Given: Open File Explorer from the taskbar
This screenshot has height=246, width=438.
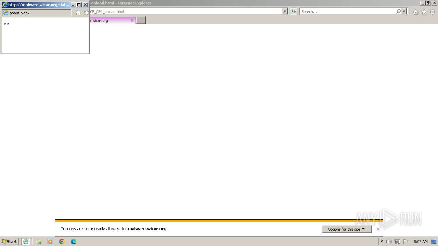Looking at the screenshot, I should click(39, 242).
